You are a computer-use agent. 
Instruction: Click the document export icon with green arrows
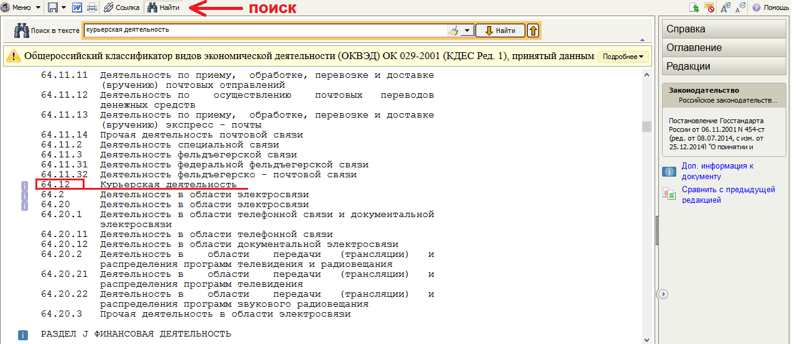[695, 7]
